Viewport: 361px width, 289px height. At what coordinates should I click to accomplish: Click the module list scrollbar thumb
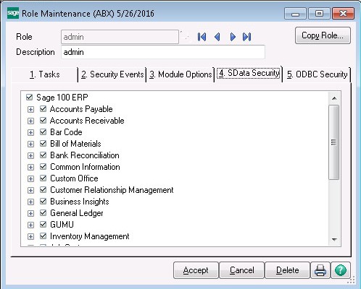334,142
